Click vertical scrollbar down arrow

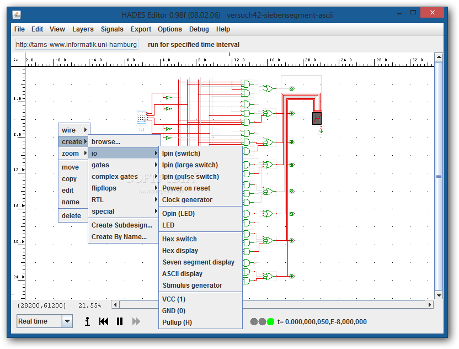coord(439,295)
